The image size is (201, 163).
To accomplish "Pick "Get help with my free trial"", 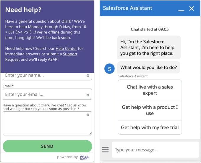I will pyautogui.click(x=150, y=127).
